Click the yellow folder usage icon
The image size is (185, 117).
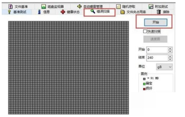pos(122,12)
